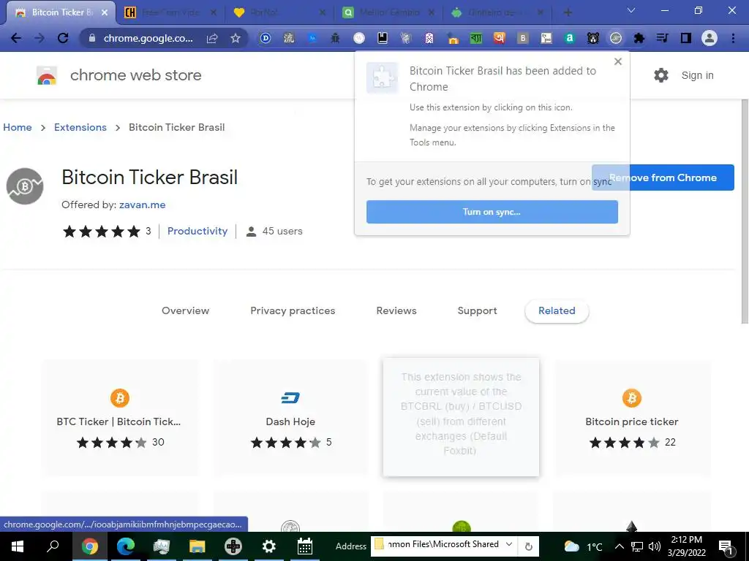The width and height of the screenshot is (749, 561).
Task: Open BTC Ticker | Bitcoin Tick... card
Action: tap(119, 417)
